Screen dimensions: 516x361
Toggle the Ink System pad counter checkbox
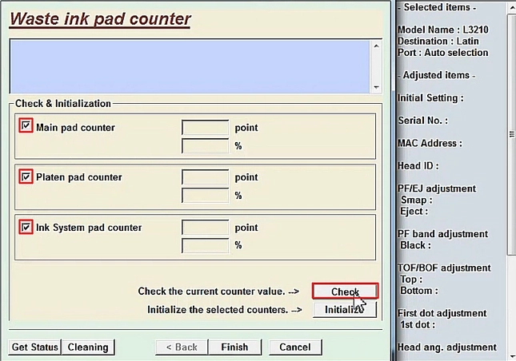point(26,227)
